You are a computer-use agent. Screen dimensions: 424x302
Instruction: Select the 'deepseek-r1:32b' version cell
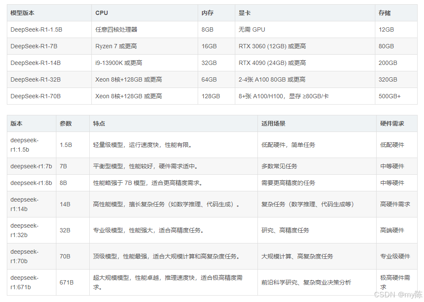(32, 230)
